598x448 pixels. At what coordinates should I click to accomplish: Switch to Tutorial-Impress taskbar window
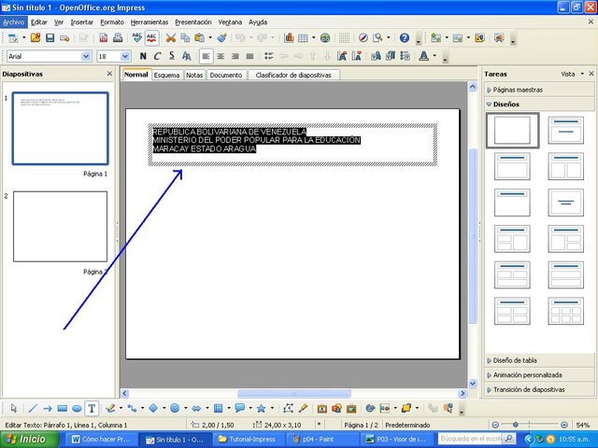pos(249,440)
